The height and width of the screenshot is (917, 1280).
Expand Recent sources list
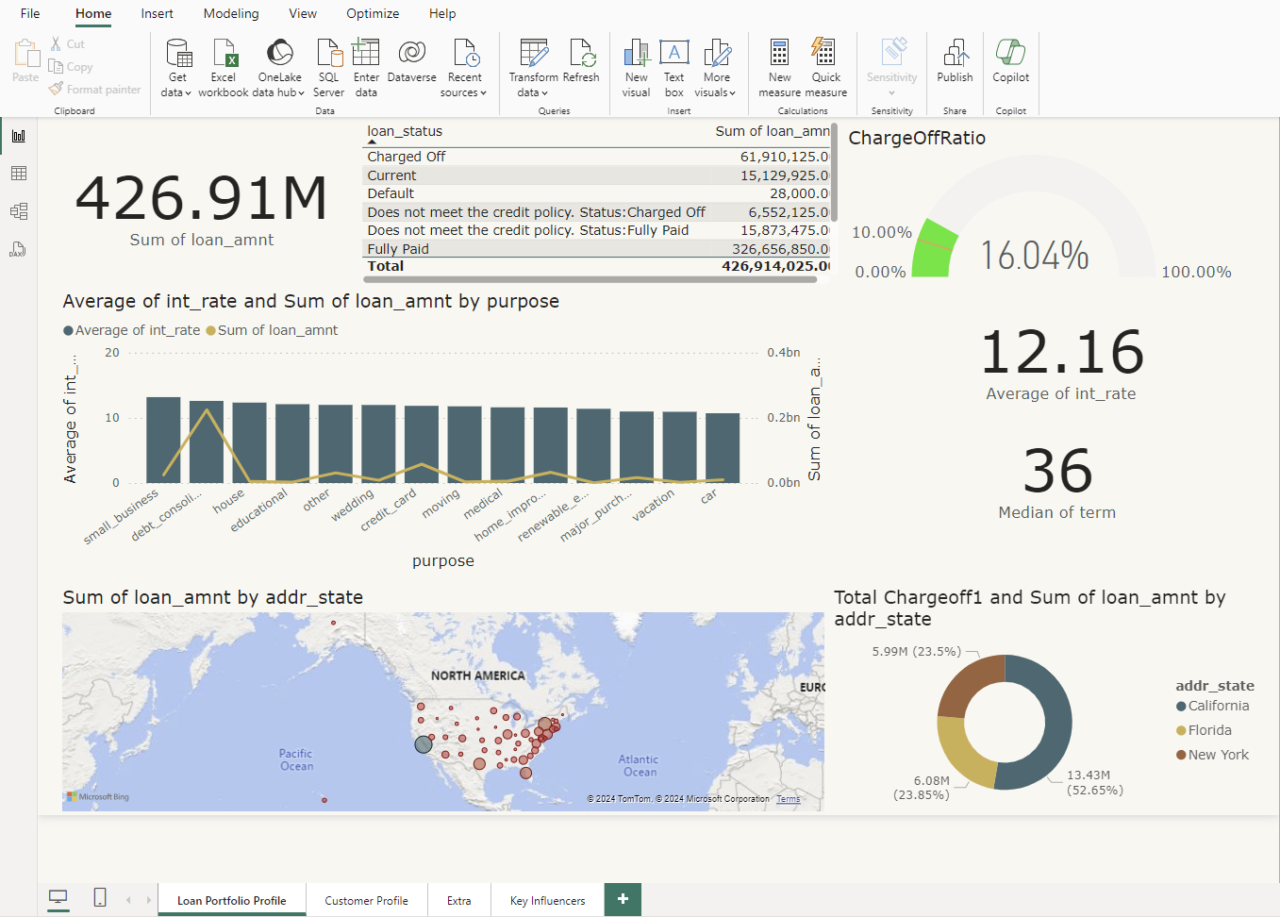464,68
